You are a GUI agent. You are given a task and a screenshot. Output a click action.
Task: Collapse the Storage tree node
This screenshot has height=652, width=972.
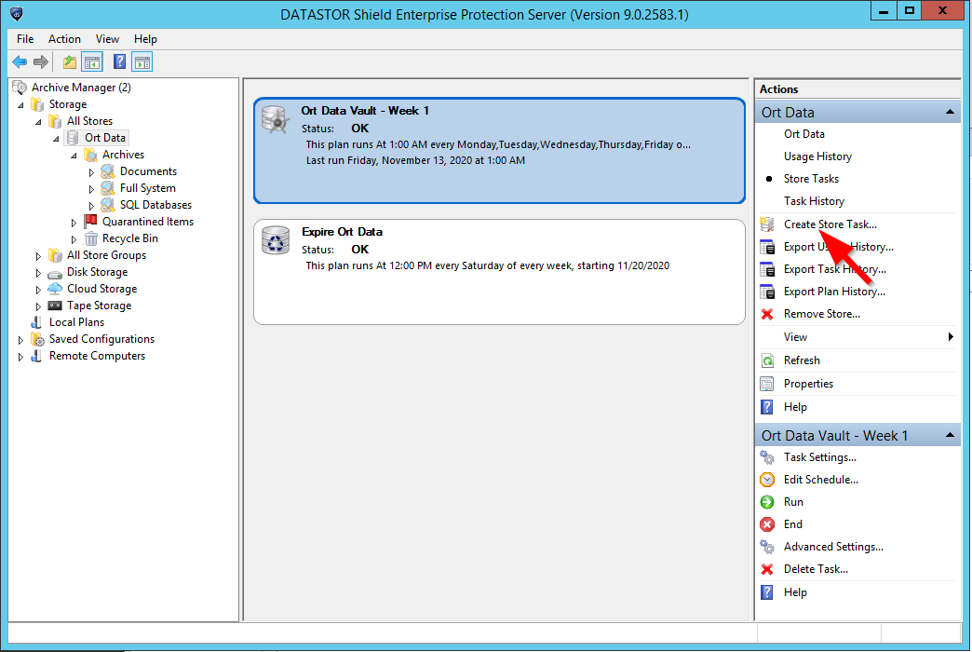pyautogui.click(x=21, y=105)
